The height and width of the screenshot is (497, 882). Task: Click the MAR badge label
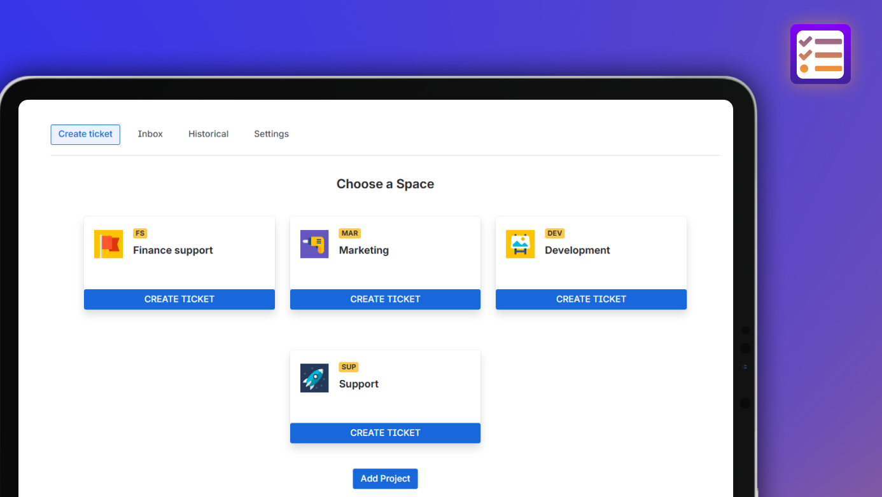point(350,233)
